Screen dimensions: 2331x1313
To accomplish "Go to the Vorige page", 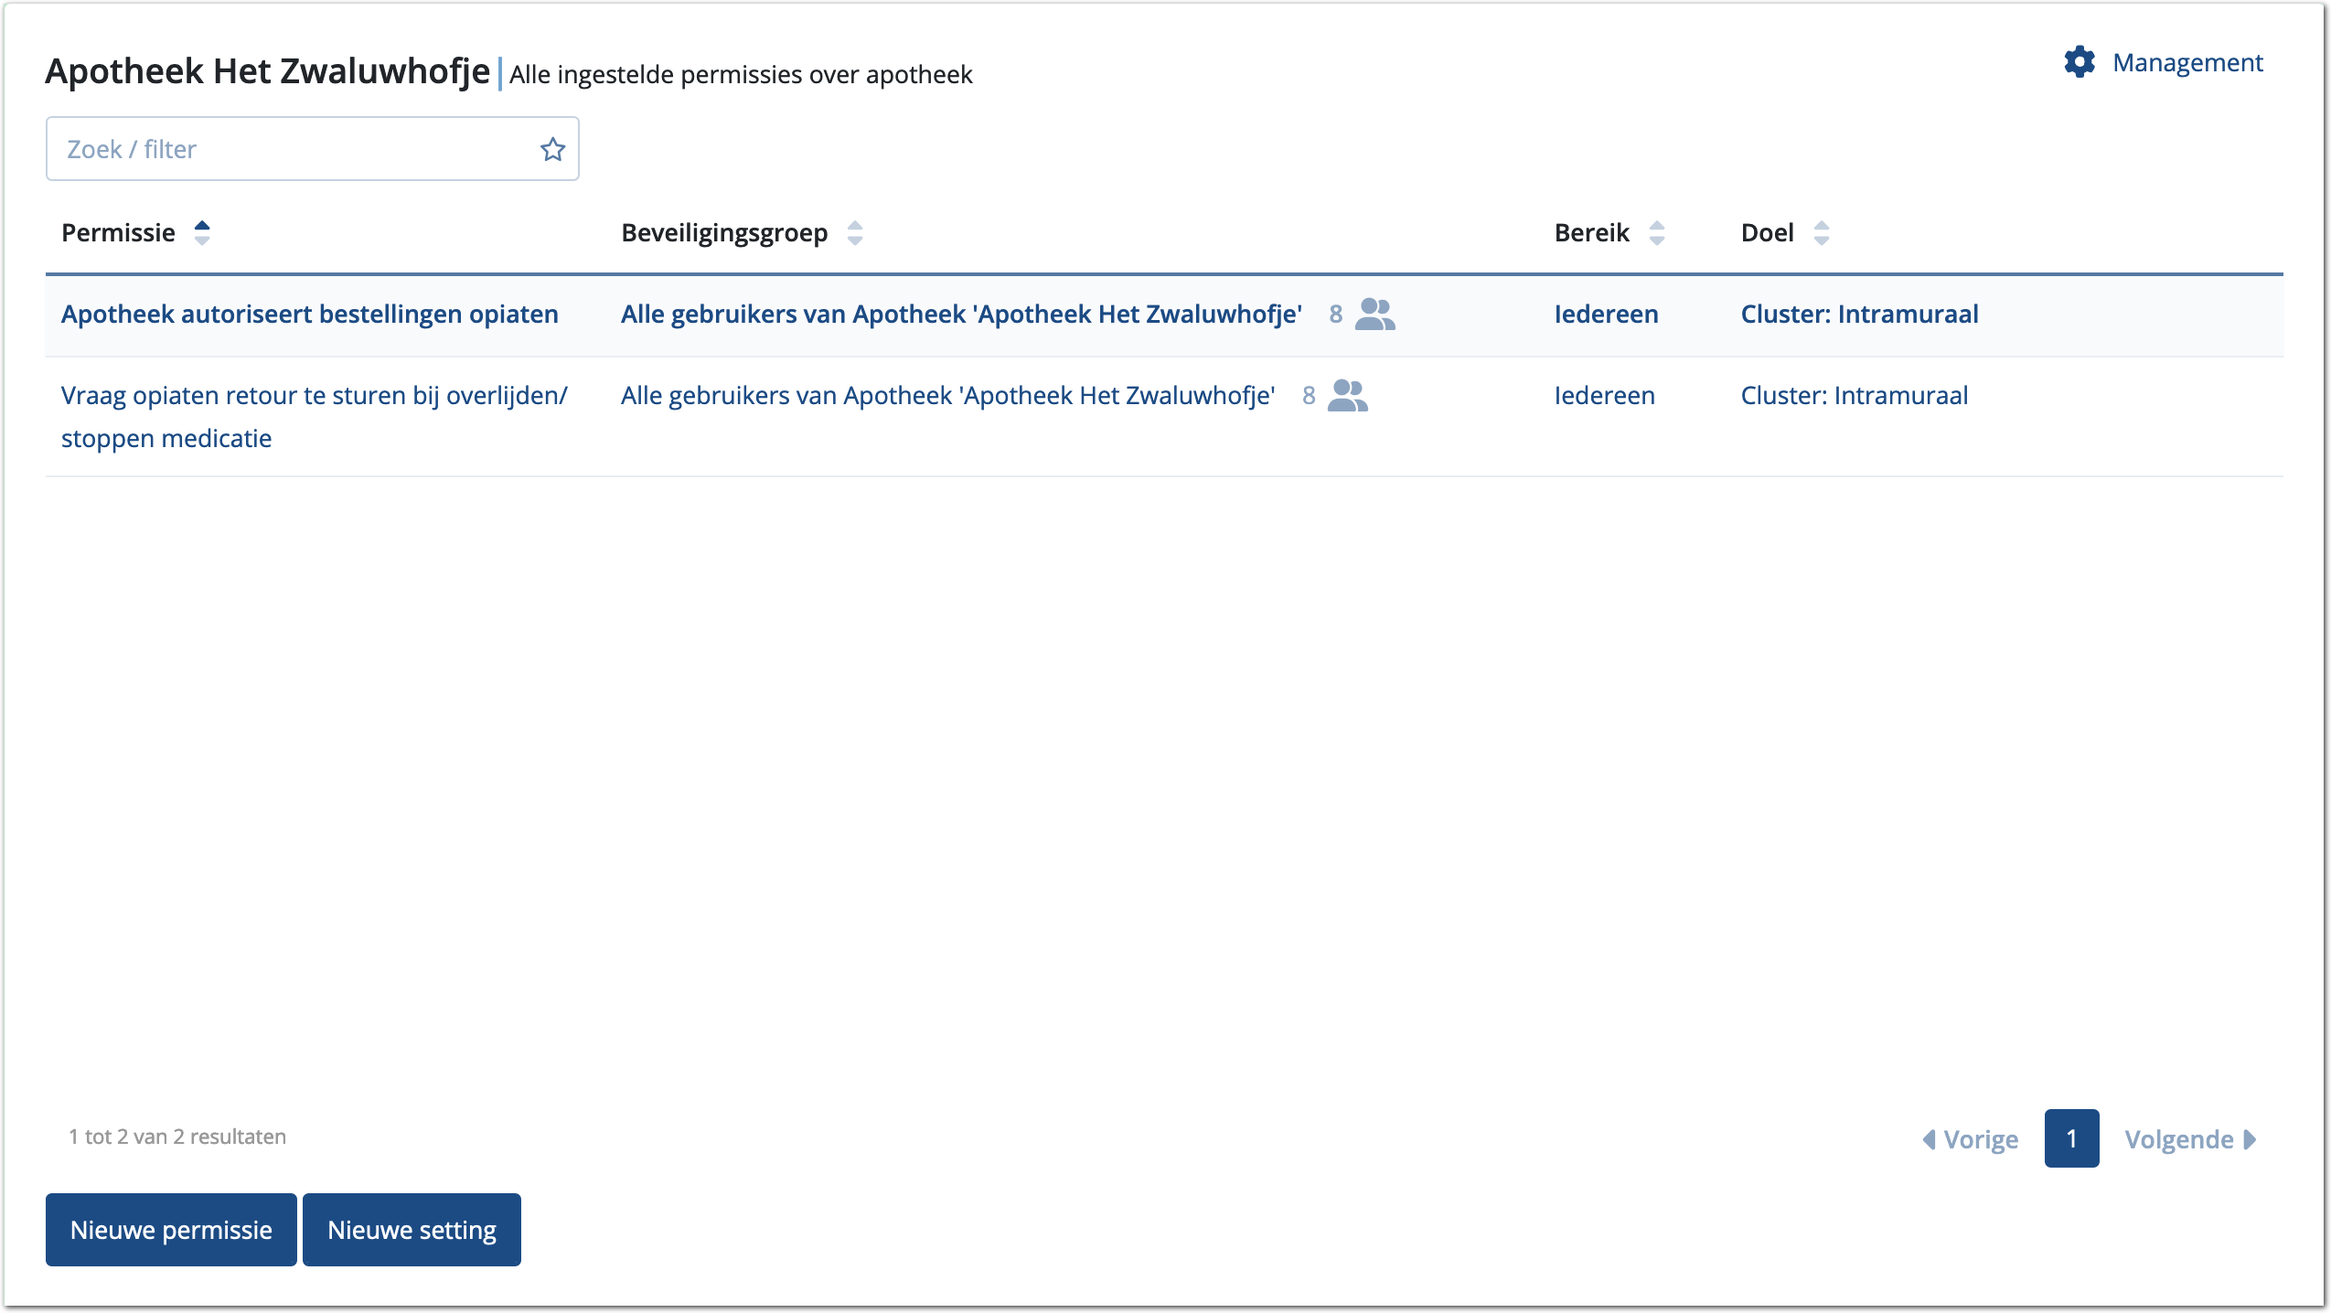I will pyautogui.click(x=1971, y=1139).
